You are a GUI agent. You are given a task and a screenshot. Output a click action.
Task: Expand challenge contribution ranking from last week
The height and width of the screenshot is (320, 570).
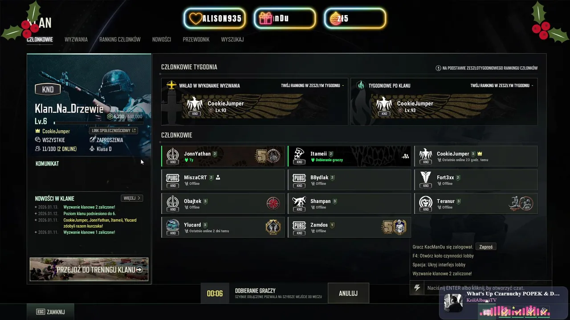coord(312,85)
